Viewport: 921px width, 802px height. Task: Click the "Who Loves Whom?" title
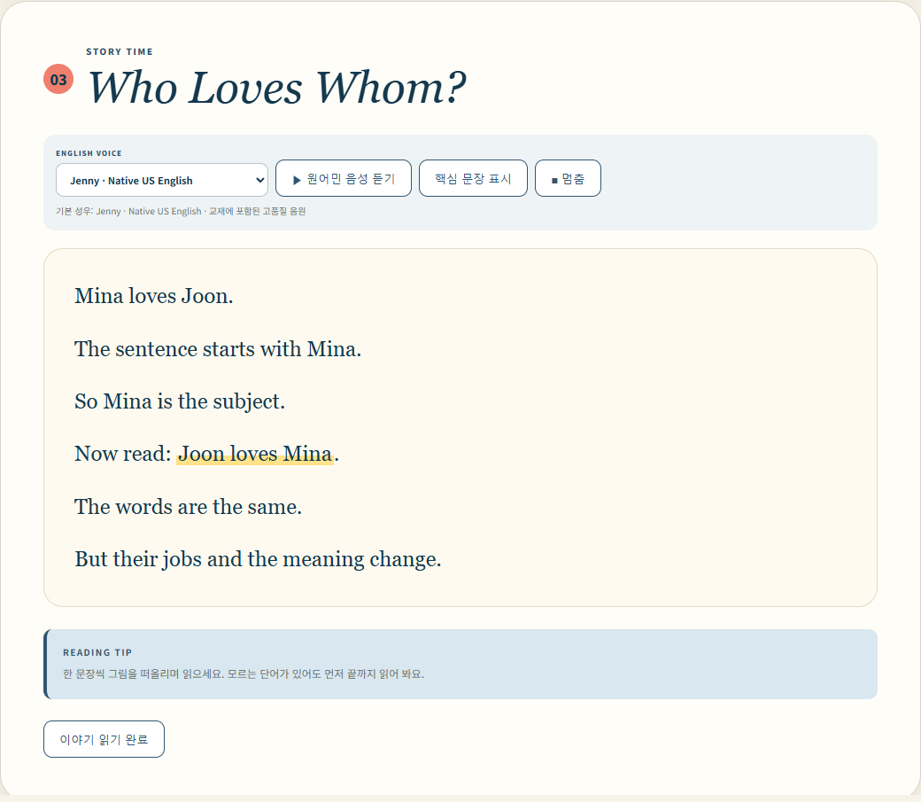point(276,88)
